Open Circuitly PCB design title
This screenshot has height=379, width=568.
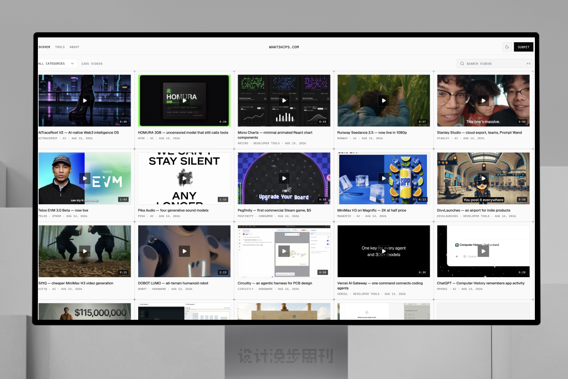point(275,283)
